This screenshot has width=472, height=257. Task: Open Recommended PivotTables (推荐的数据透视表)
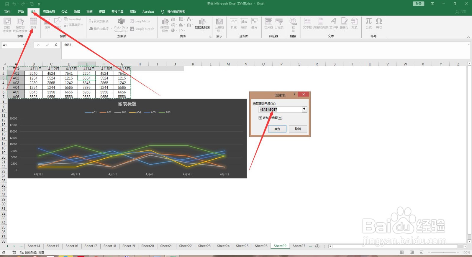[20, 25]
